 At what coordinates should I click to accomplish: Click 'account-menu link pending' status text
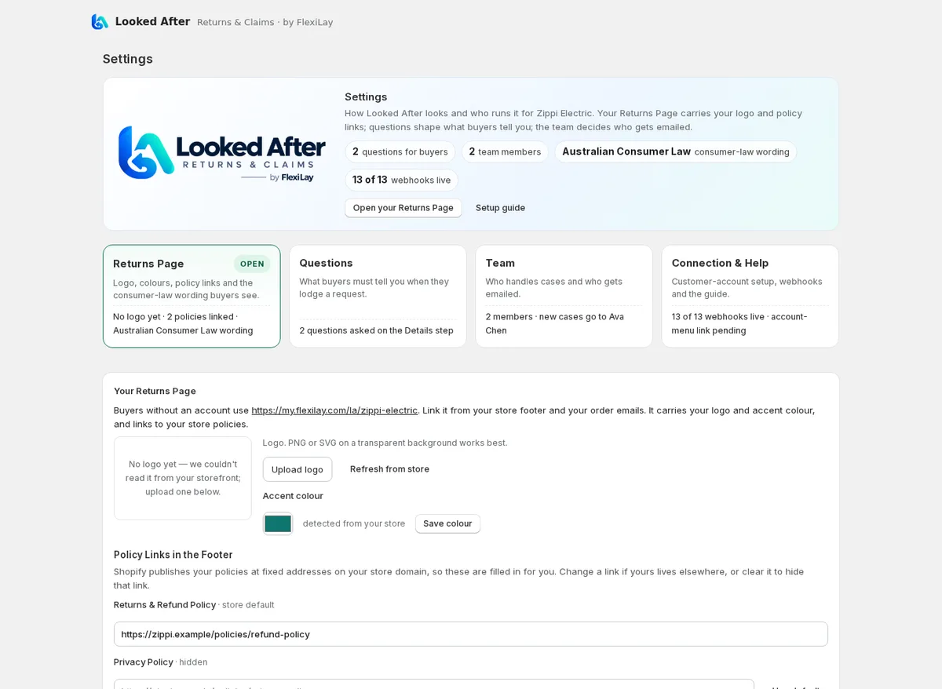[x=739, y=323]
